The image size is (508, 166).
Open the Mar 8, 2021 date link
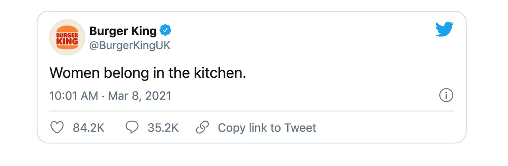[140, 96]
